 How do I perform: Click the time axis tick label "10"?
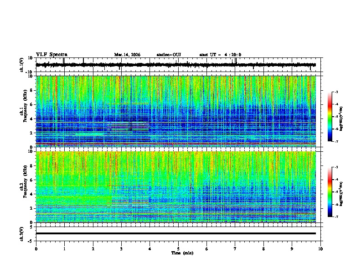[x=320, y=249]
